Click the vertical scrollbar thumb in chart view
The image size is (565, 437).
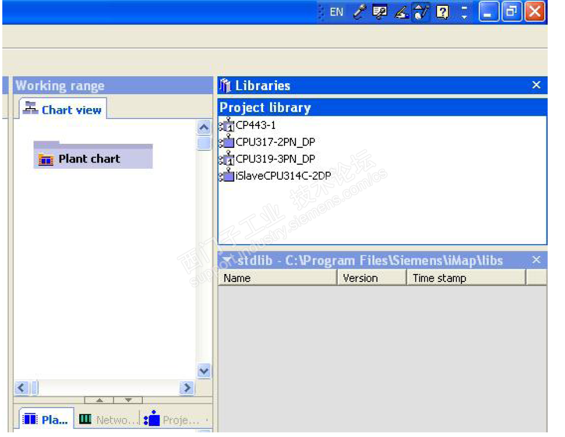coord(204,143)
